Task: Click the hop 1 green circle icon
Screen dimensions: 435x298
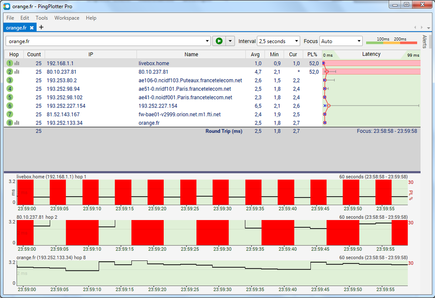Action: (x=10, y=63)
